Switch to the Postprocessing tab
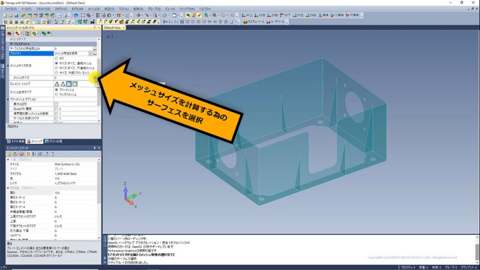The height and width of the screenshot is (270, 480). 53,142
